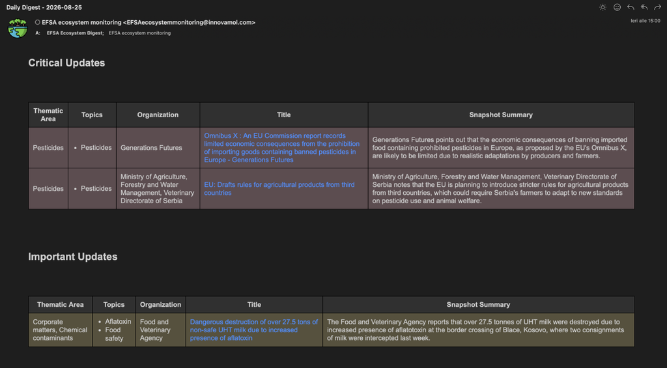667x368 pixels.
Task: Open the EU drafts rules agricultural products link
Action: [279, 188]
